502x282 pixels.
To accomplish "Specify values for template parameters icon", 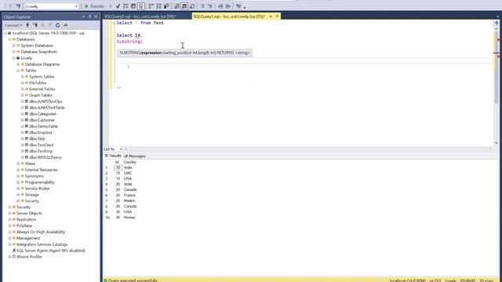I will point(238,6).
